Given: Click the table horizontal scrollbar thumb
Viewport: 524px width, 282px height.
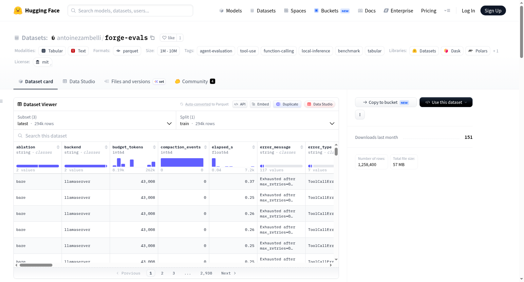Looking at the screenshot, I should coord(36,265).
